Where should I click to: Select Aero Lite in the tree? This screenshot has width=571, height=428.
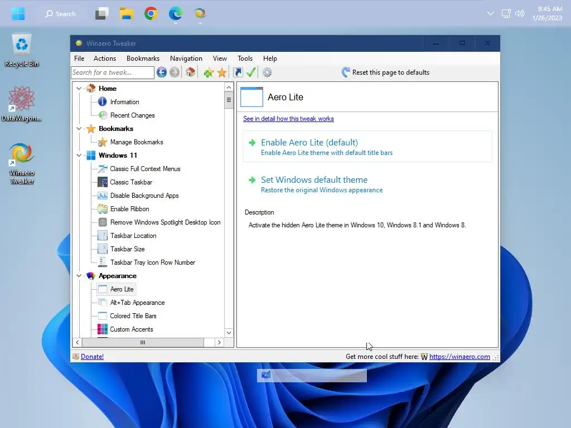click(x=122, y=289)
